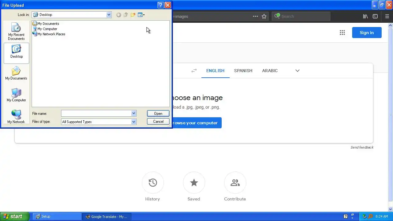Viewport: 393px width, 221px height.
Task: Select Desktop in the places bar
Action: [16, 53]
